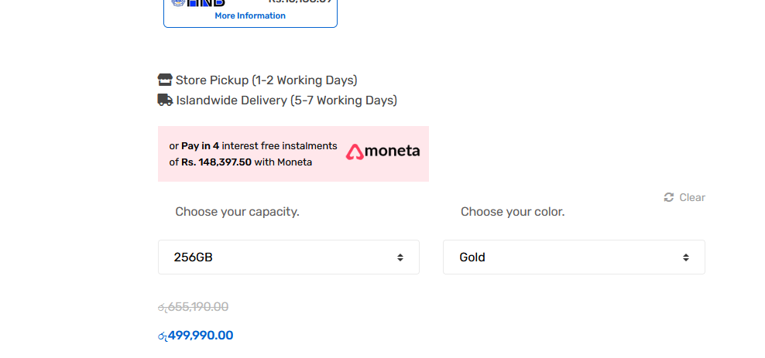Open the 256GB capacity dropdown

point(288,257)
